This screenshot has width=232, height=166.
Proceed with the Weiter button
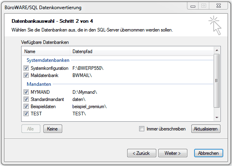[x=173, y=153]
